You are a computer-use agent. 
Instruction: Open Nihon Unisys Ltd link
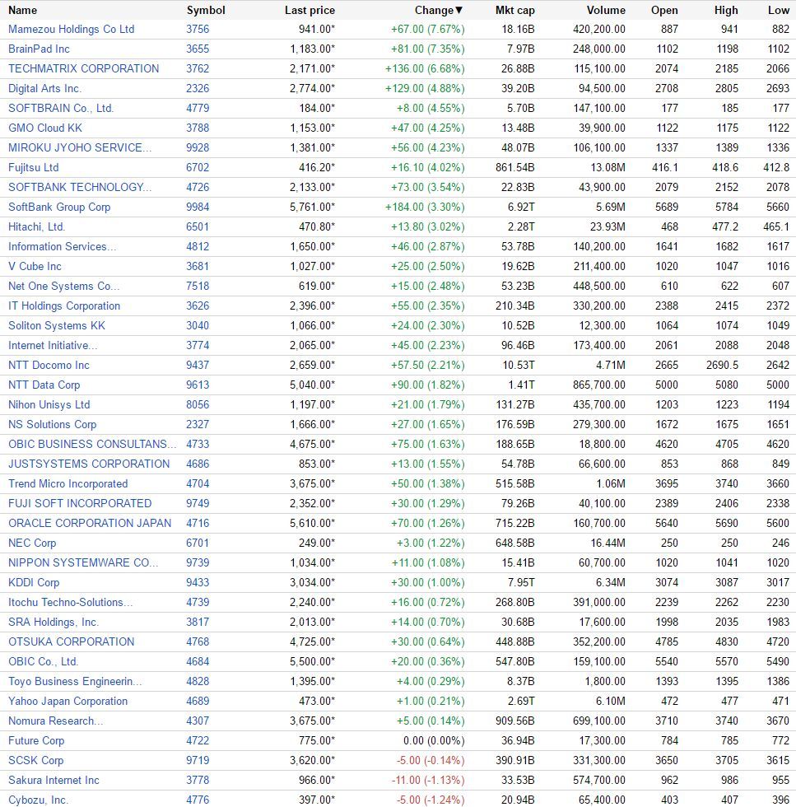49,404
